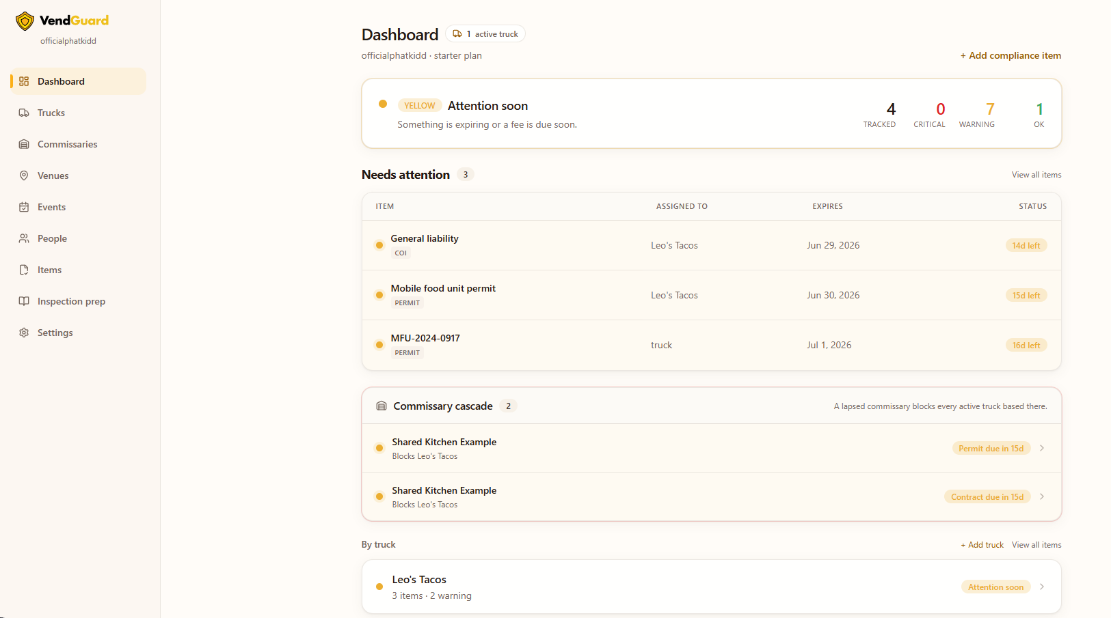Click the Events calendar icon in sidebar
This screenshot has width=1111, height=618.
[24, 207]
